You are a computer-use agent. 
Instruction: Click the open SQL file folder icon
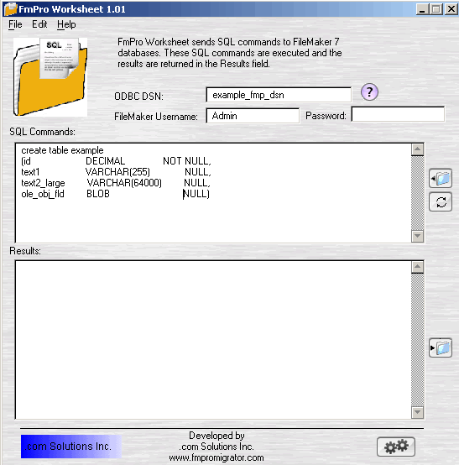[441, 178]
